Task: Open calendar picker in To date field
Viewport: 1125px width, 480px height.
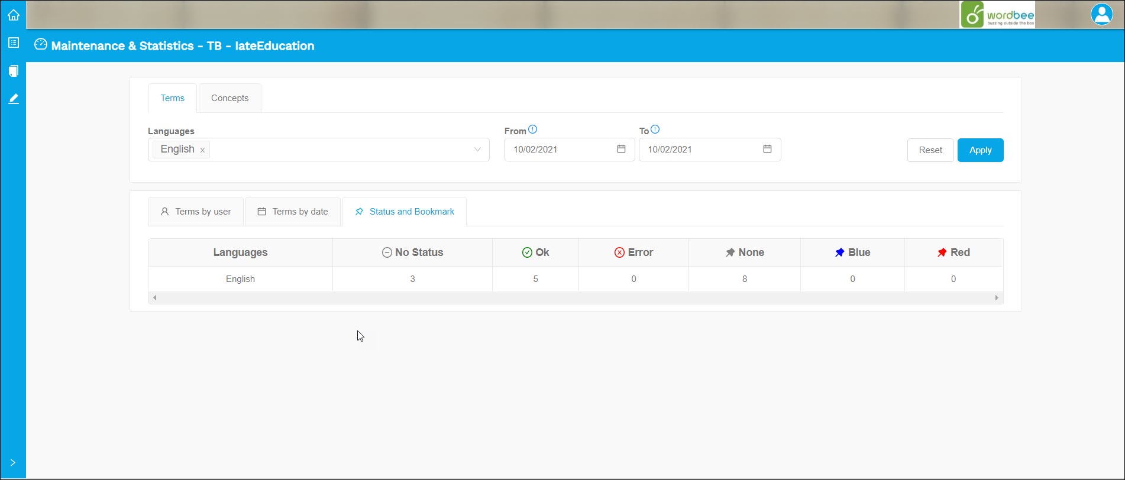Action: (767, 149)
